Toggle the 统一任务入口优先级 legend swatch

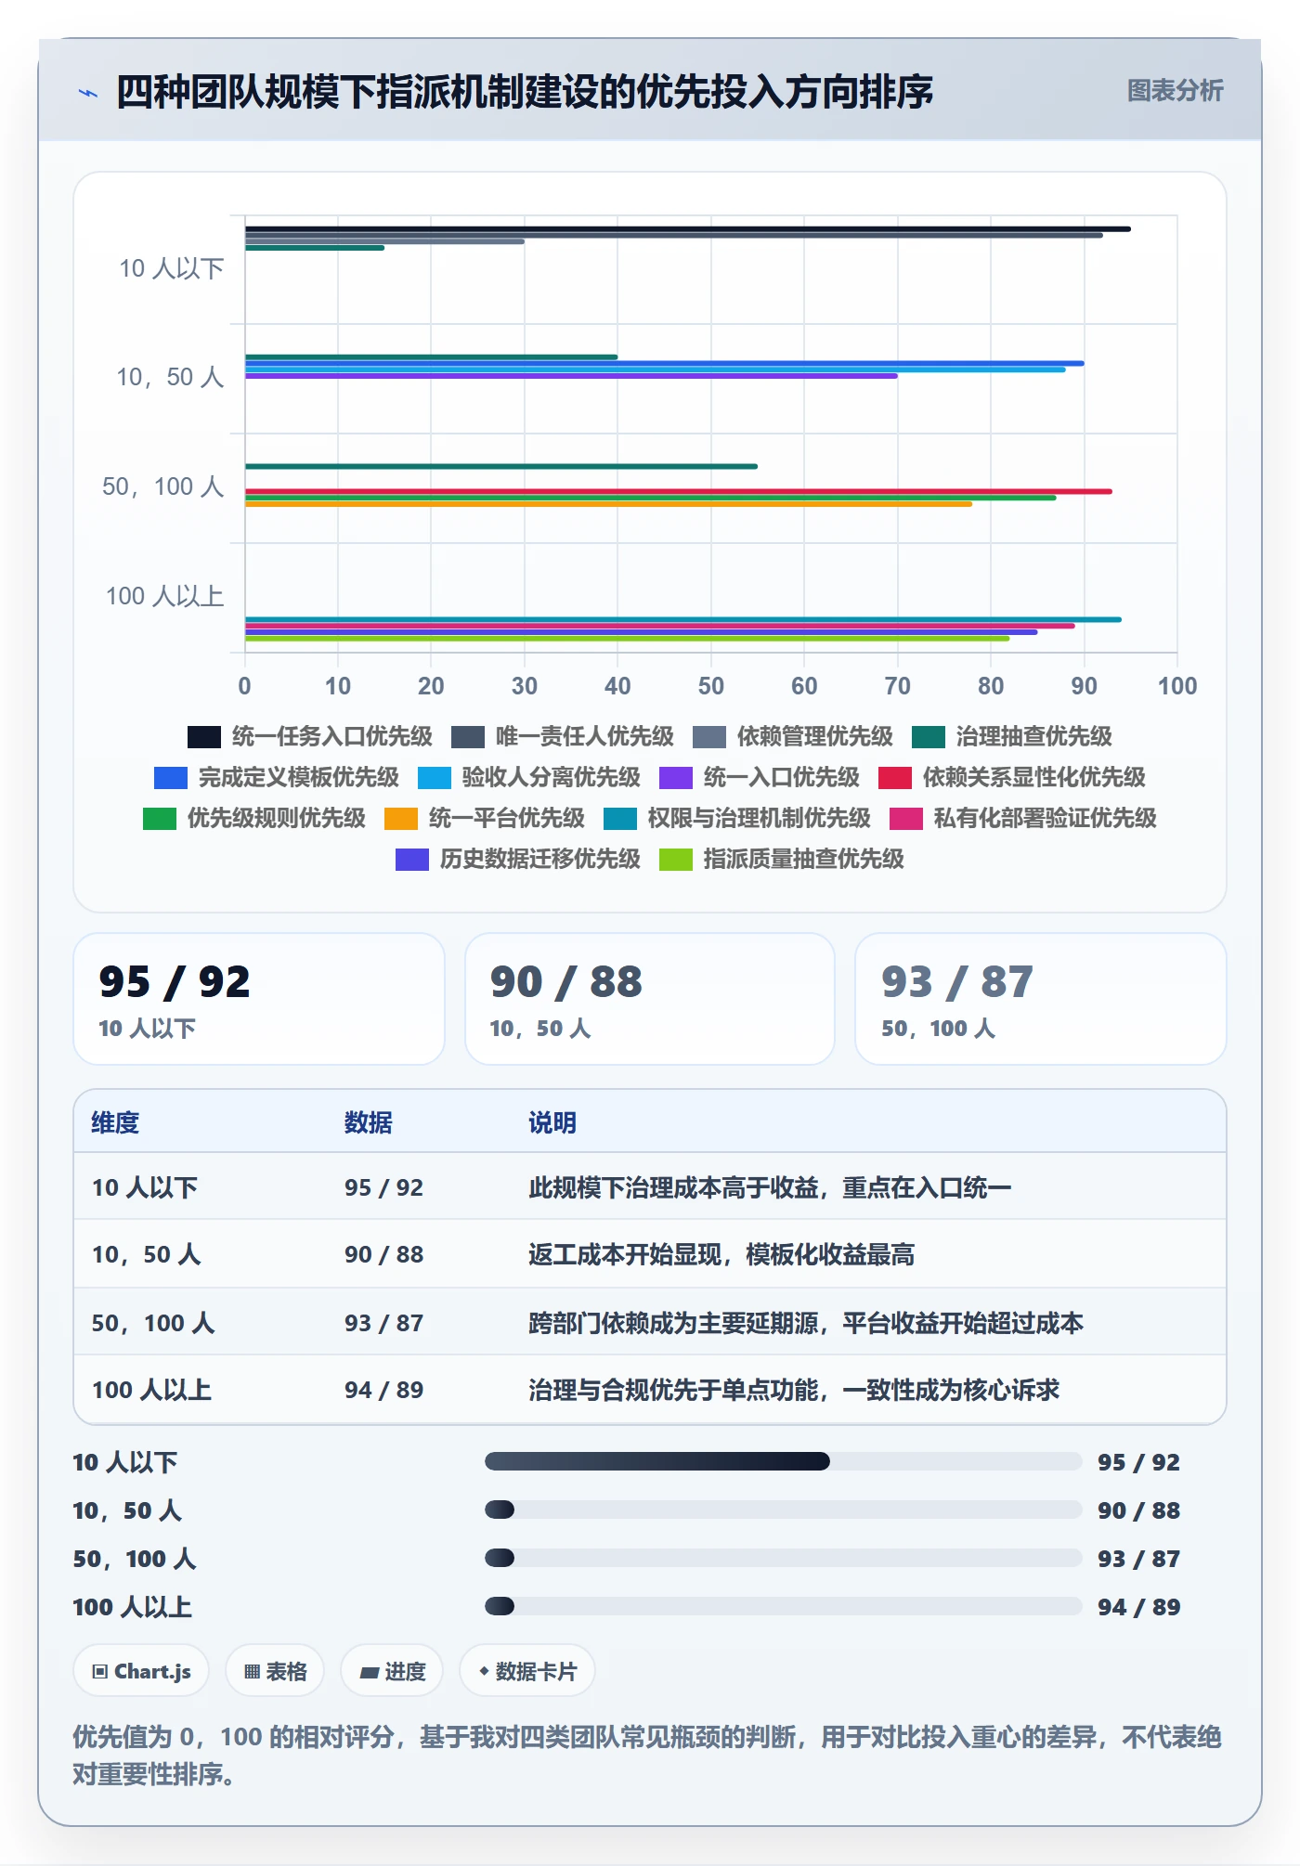[x=204, y=737]
